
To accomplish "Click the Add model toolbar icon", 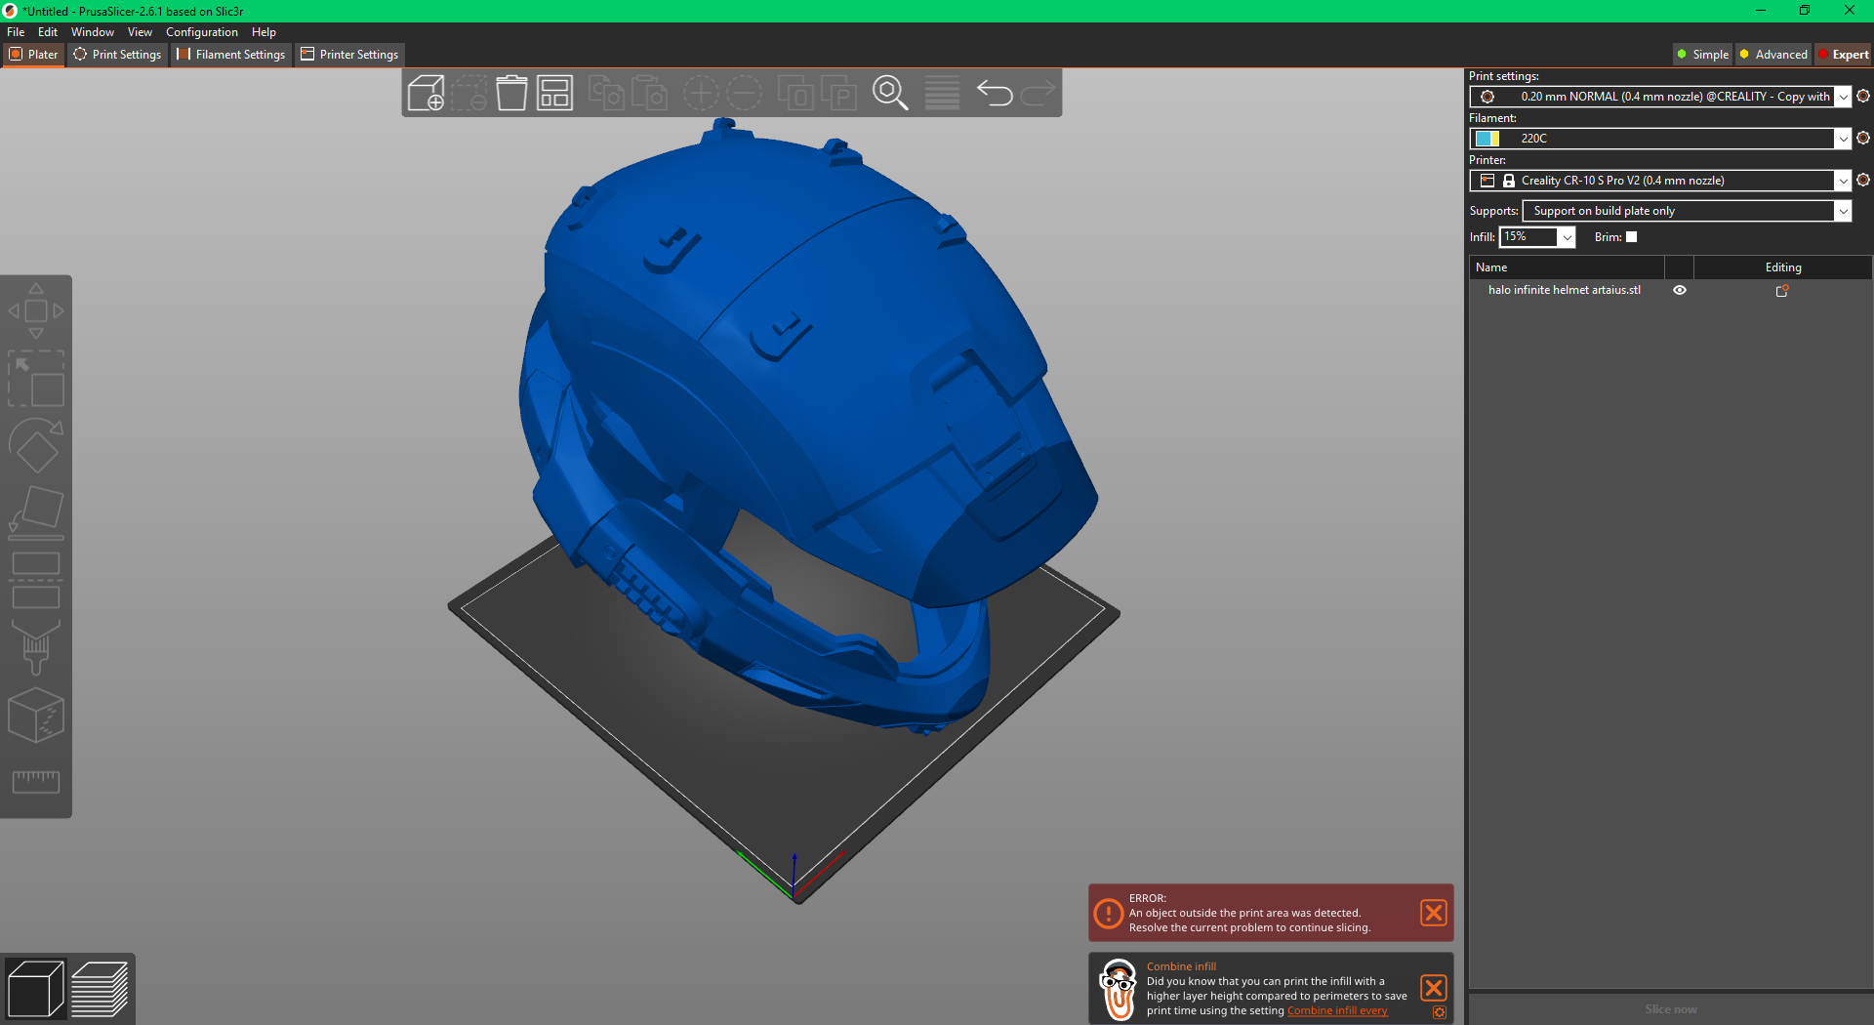I will [x=426, y=94].
